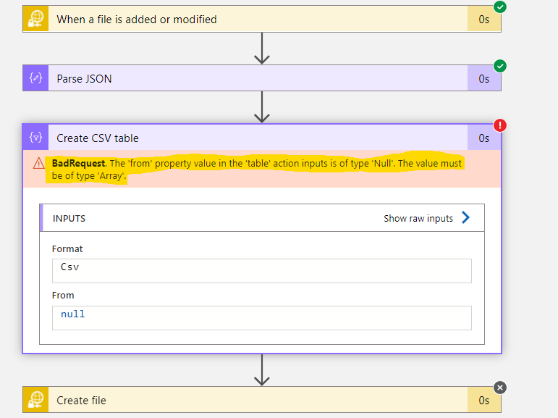
Task: Click the INPUTS section header
Action: tap(262, 218)
